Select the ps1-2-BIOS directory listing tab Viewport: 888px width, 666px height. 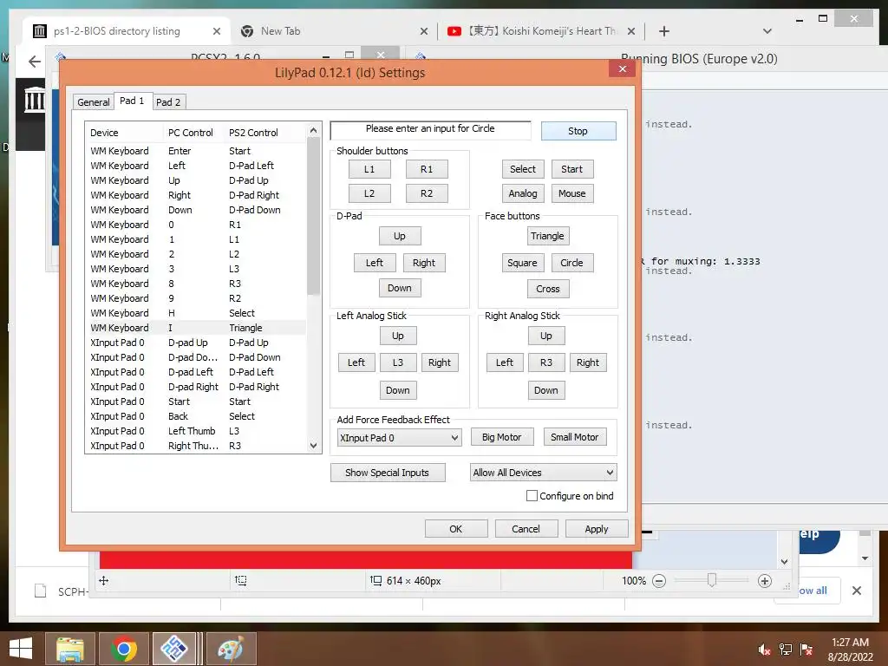pyautogui.click(x=127, y=31)
